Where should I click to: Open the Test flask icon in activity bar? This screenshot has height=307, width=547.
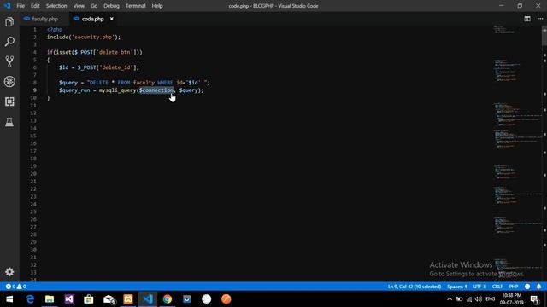coord(9,121)
